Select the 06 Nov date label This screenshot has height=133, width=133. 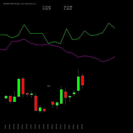pos(18,126)
